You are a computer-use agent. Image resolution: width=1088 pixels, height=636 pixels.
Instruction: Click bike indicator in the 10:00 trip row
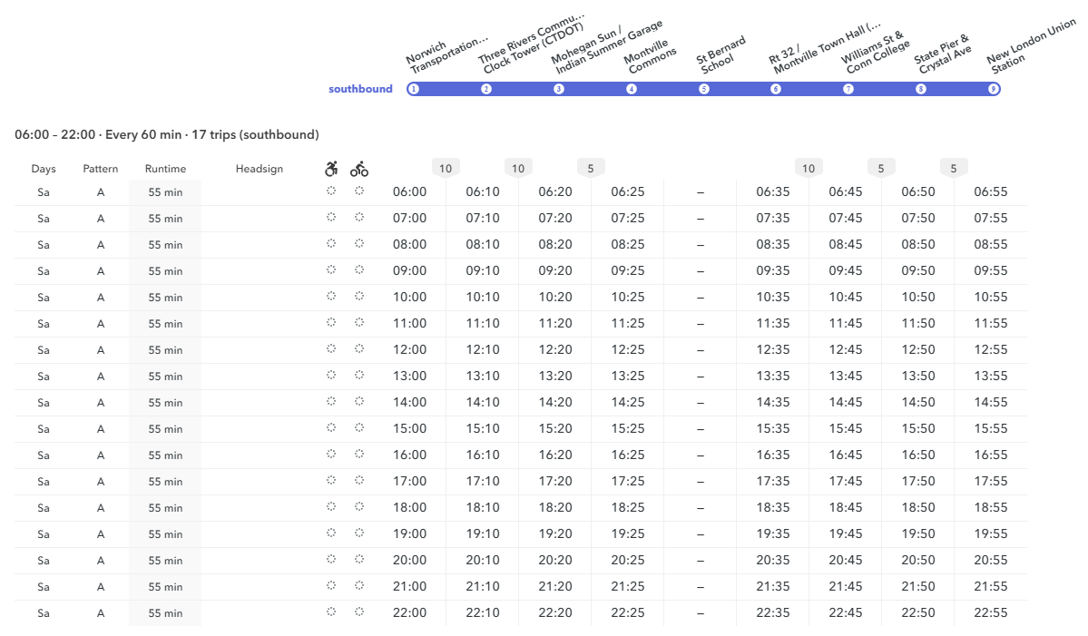tap(358, 296)
